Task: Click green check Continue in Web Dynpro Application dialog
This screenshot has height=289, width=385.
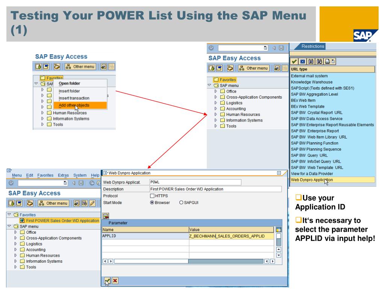Action: click(107, 281)
